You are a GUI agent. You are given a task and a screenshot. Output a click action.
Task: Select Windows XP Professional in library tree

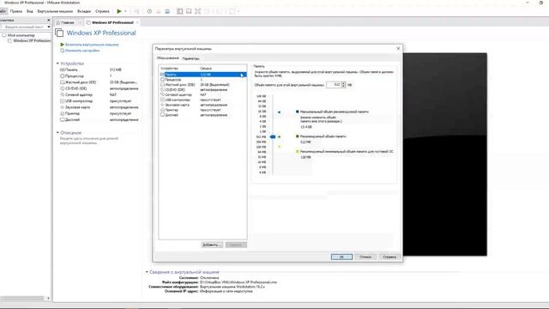[x=32, y=40]
